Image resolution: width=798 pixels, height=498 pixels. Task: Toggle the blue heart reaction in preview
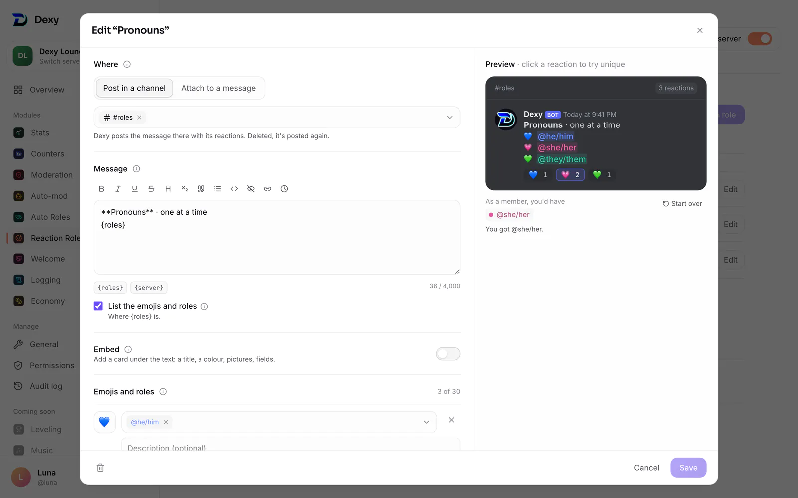point(538,175)
